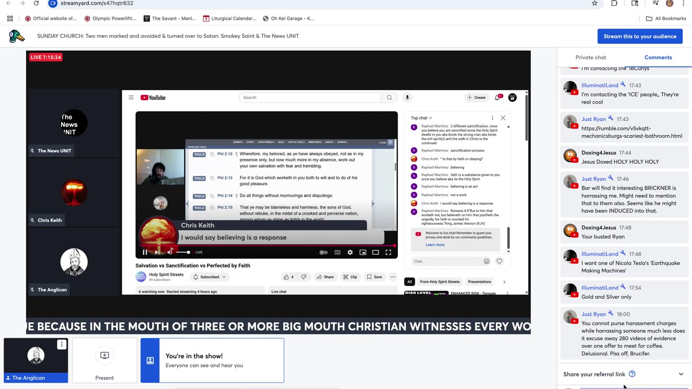Click the YouTube Create button
This screenshot has height=389, width=692.
coord(476,98)
